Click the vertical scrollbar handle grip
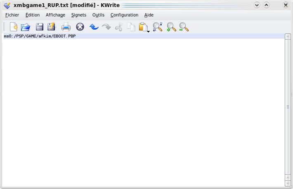This screenshot has width=293, height=189. coord(288,107)
